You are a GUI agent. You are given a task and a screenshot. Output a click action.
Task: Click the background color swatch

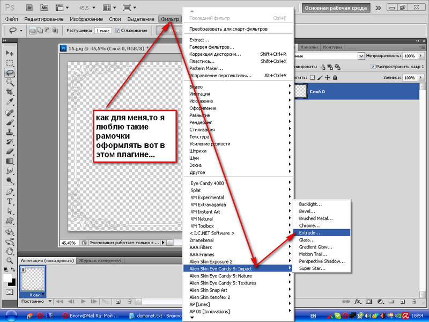pyautogui.click(x=13, y=283)
